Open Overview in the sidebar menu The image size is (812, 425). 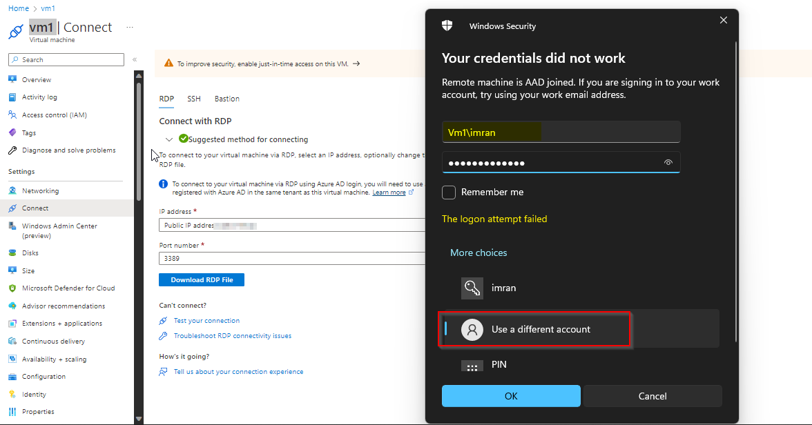point(36,80)
